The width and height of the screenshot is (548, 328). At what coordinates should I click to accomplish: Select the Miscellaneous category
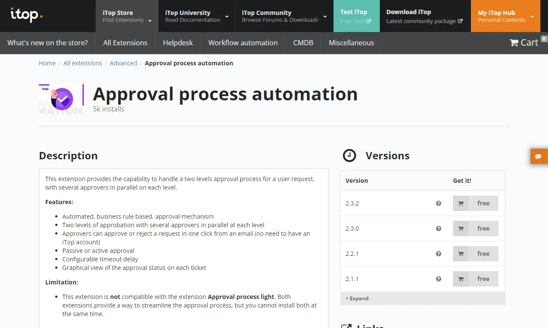point(351,43)
